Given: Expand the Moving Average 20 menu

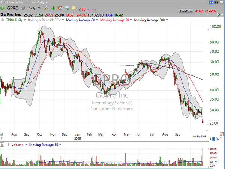Looking at the screenshot, I should [x=97, y=20].
